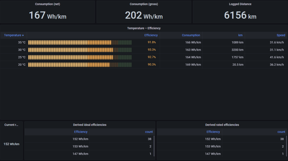
Task: Sort Derived rated efficiencies by Efficiency column
Action: [213, 132]
